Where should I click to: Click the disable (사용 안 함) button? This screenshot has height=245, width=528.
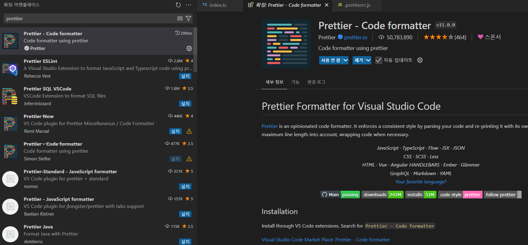coord(331,60)
